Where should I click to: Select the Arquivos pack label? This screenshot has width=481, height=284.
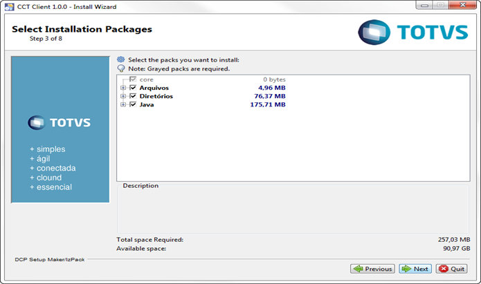point(154,88)
